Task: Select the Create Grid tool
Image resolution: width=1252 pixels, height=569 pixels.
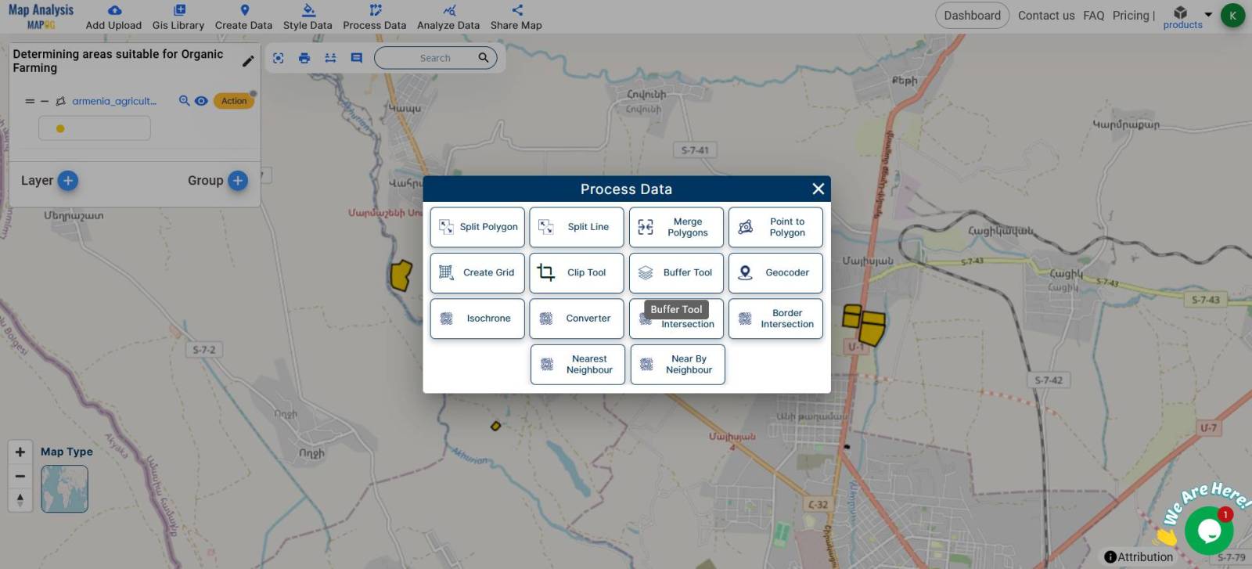Action: (477, 272)
